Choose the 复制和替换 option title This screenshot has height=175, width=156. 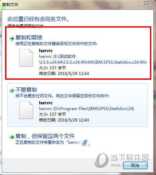pyautogui.click(x=29, y=37)
